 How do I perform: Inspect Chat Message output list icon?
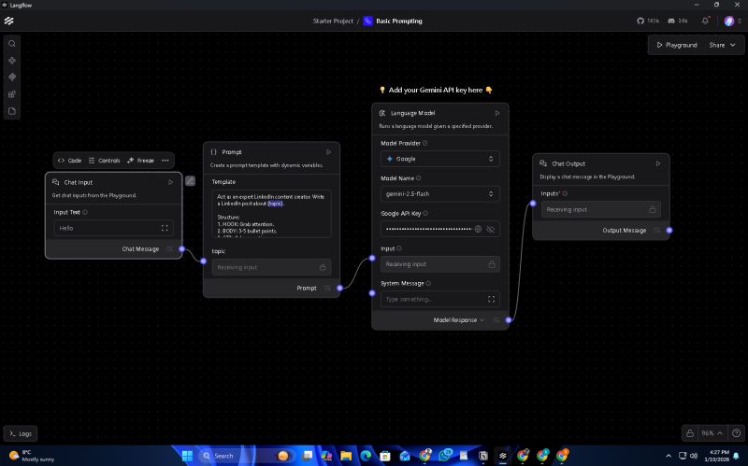169,249
